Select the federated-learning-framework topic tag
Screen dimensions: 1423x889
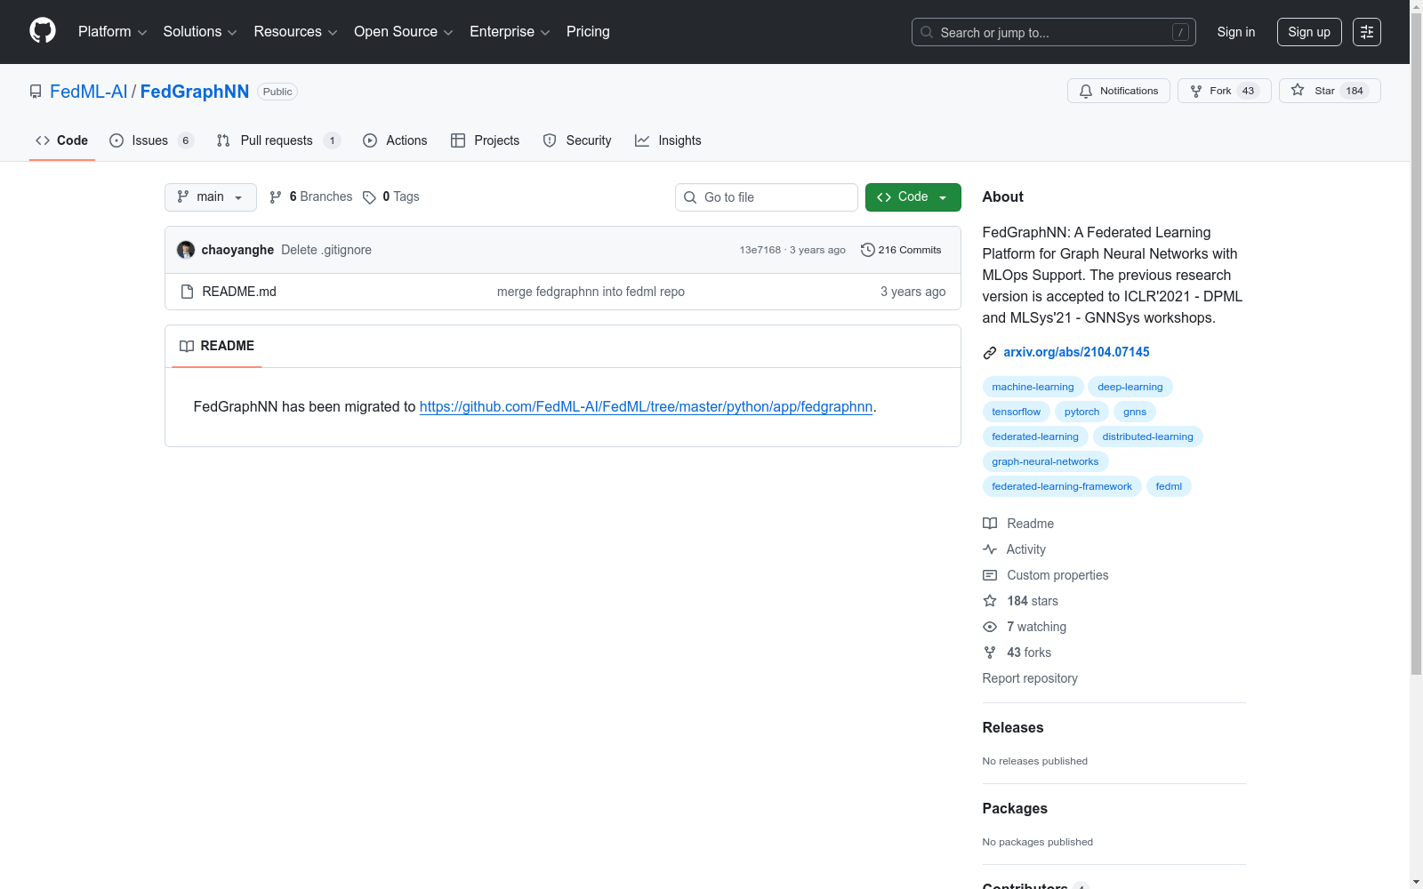tap(1062, 486)
